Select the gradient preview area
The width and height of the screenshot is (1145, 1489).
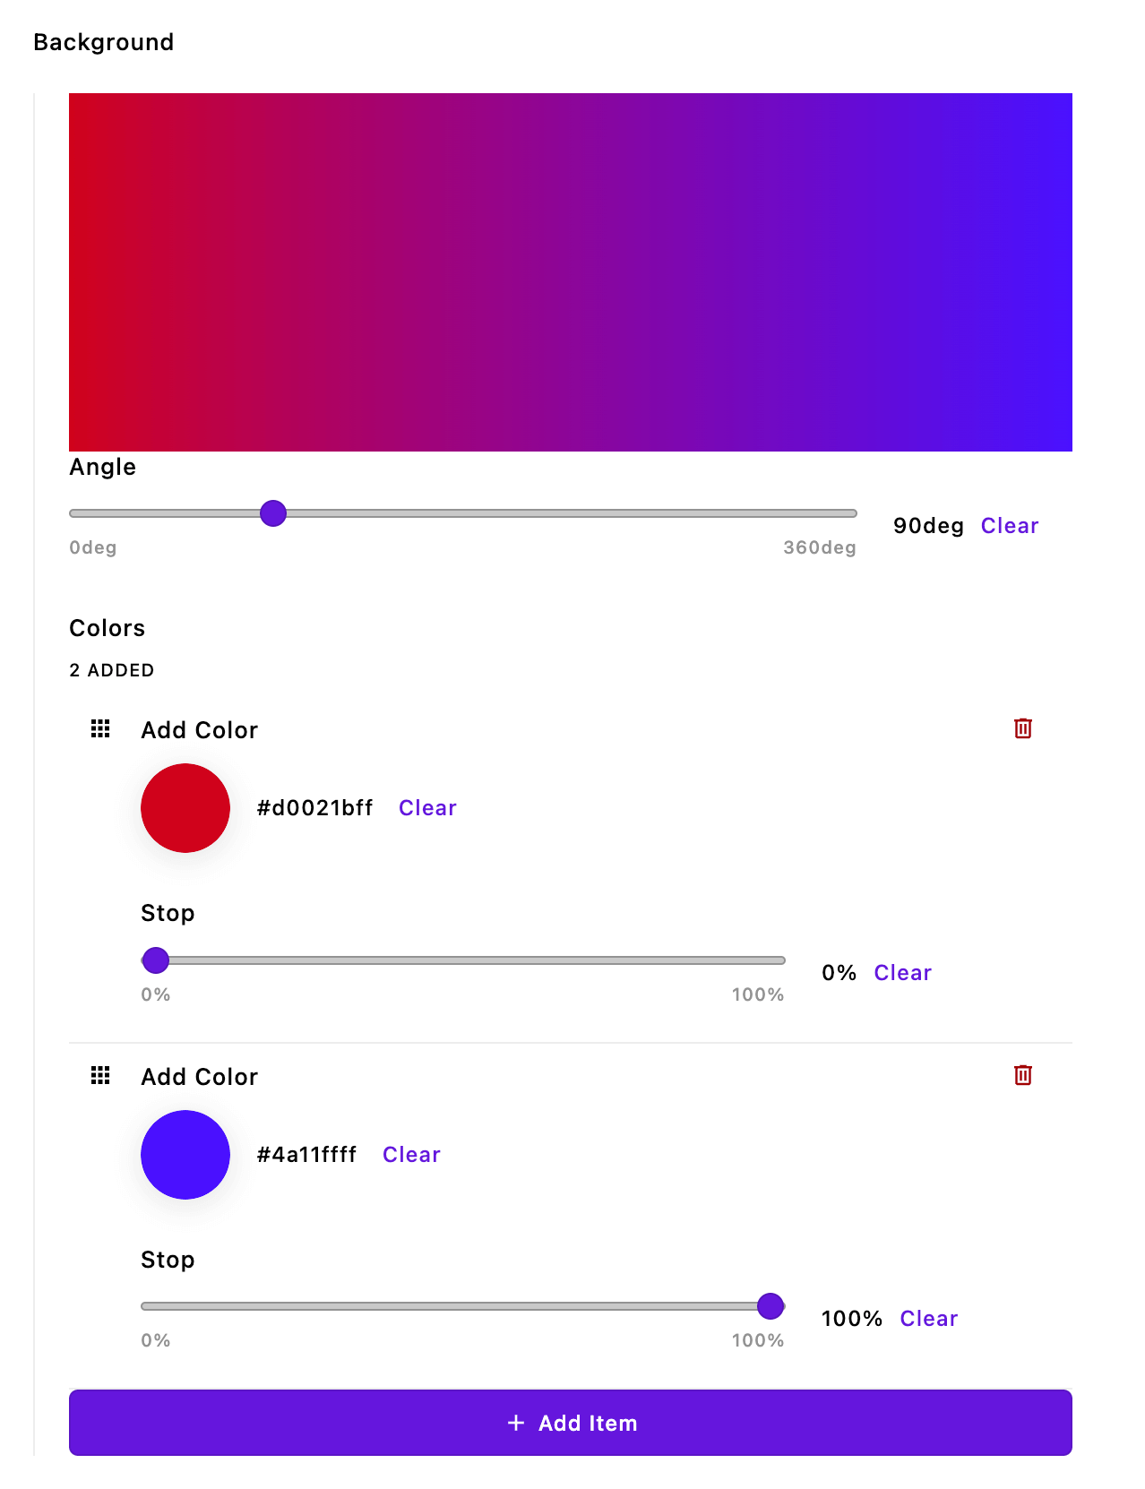[x=570, y=271]
